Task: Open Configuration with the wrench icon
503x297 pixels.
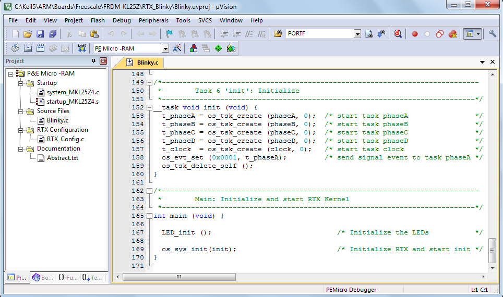Action: coord(493,34)
